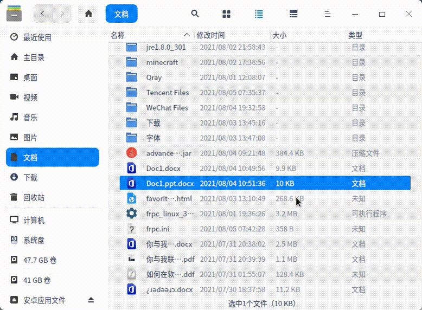The height and width of the screenshot is (310, 422).
Task: Sort files by 大小 column
Action: click(279, 35)
